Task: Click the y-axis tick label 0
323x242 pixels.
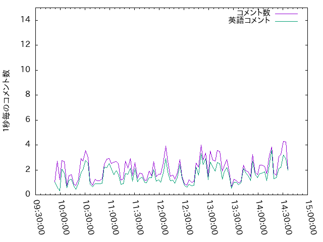Action: tap(28, 194)
